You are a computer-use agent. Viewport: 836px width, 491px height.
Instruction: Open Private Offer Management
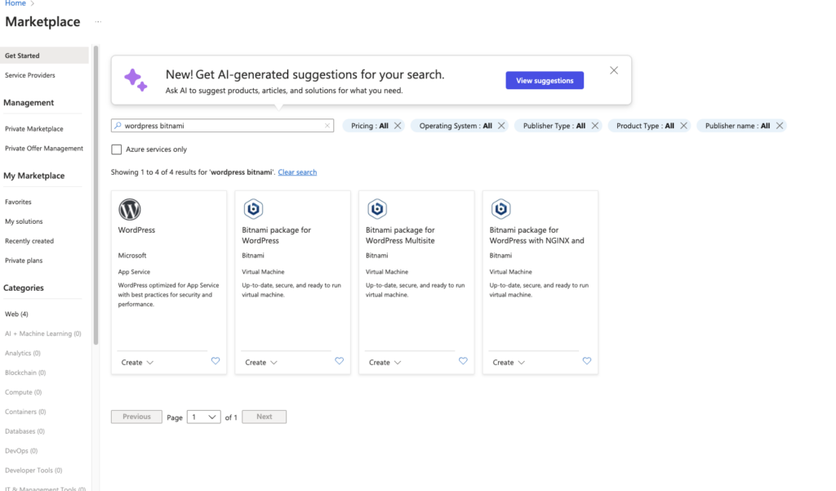coord(44,149)
